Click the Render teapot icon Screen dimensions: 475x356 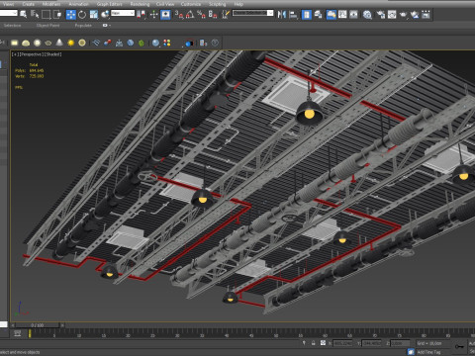(x=403, y=15)
